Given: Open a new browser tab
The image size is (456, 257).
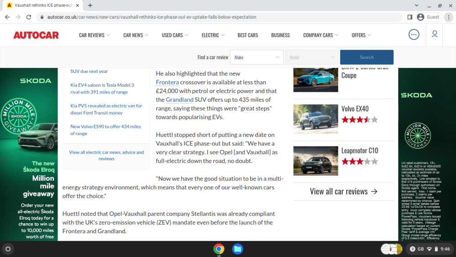Looking at the screenshot, I should coord(90,5).
